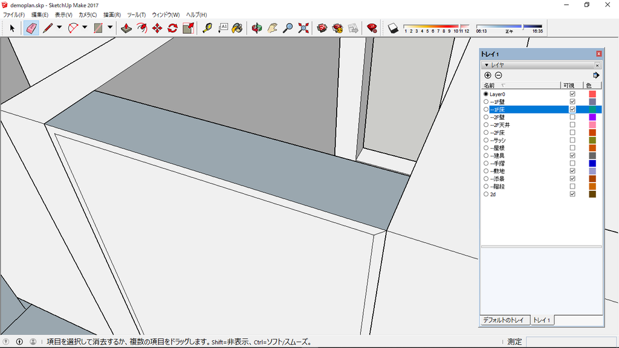
Task: Select the Move tool
Action: tap(157, 28)
